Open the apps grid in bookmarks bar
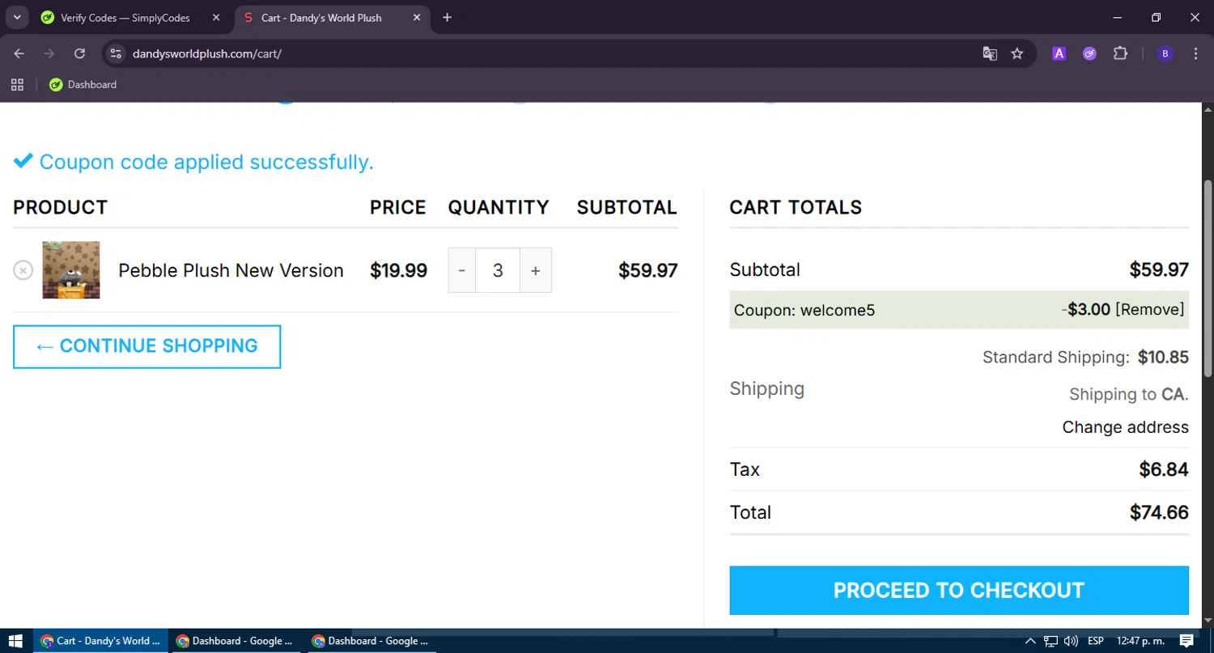 (x=17, y=84)
